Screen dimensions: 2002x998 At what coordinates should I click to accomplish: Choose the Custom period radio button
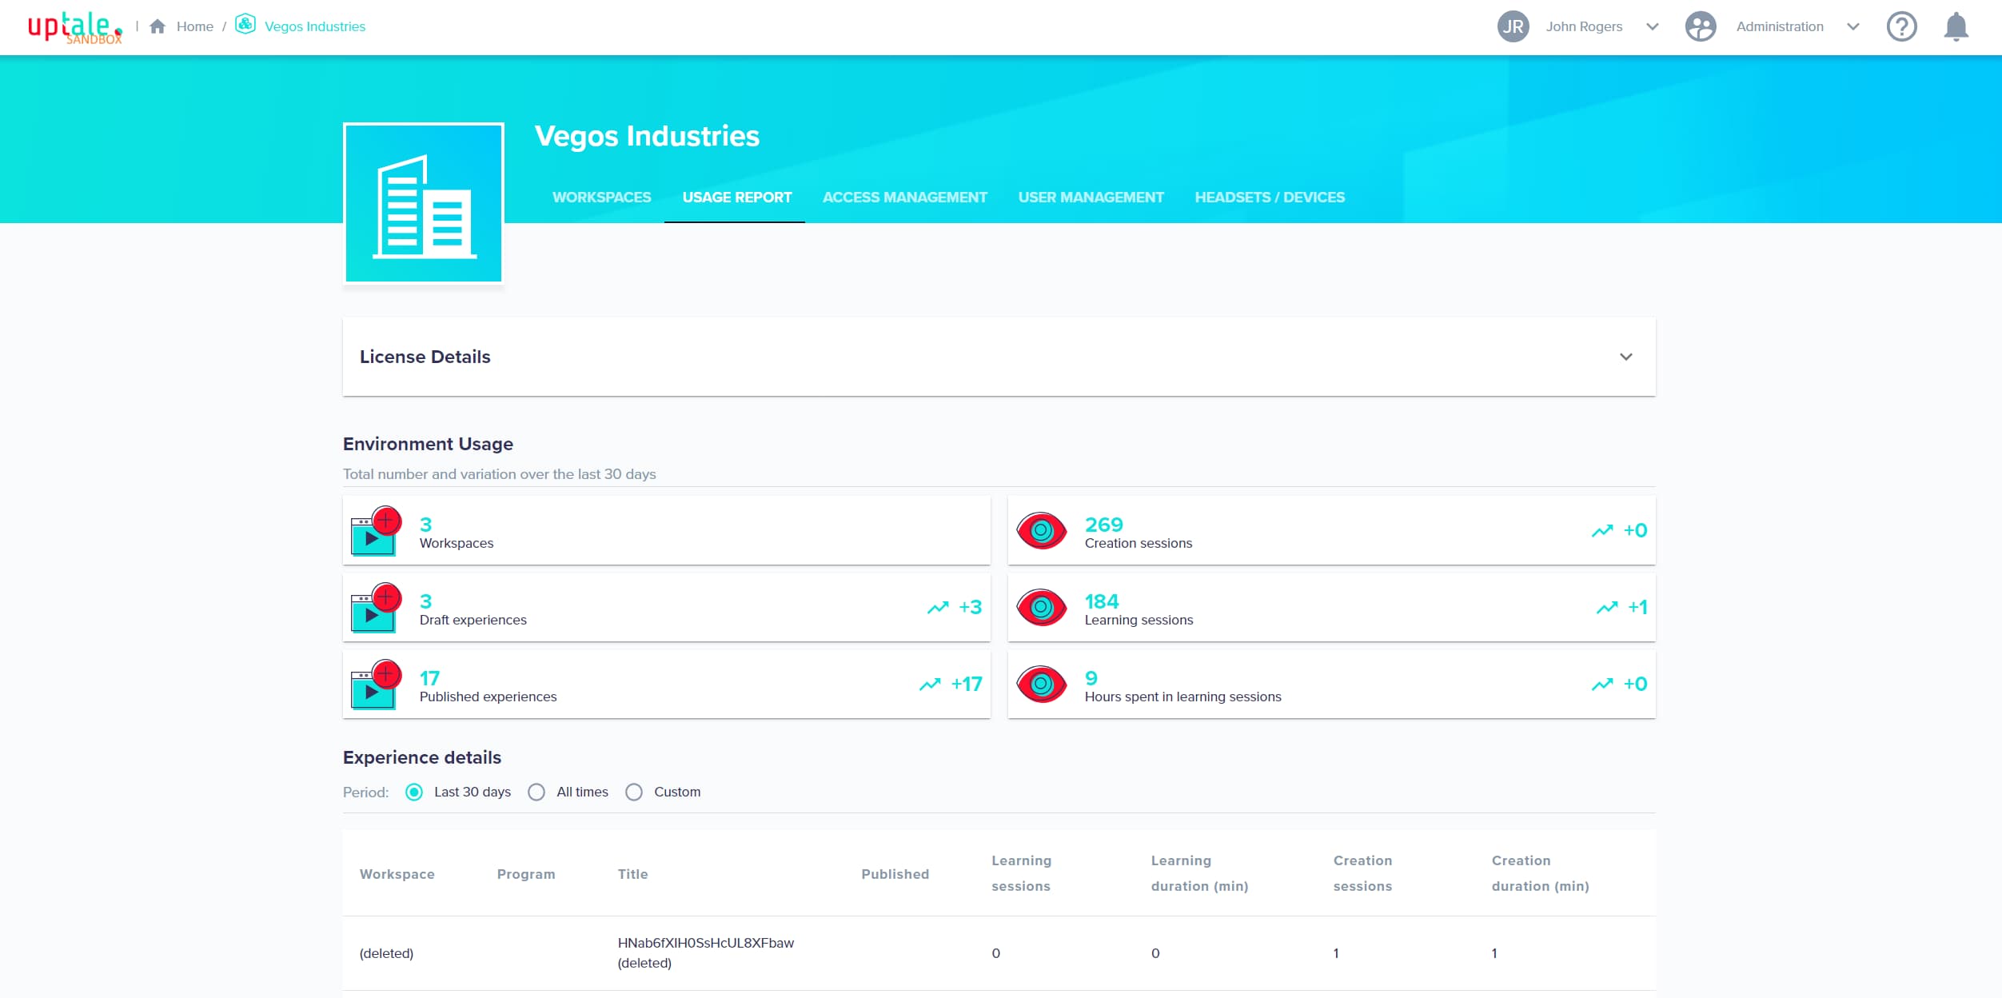pos(634,792)
